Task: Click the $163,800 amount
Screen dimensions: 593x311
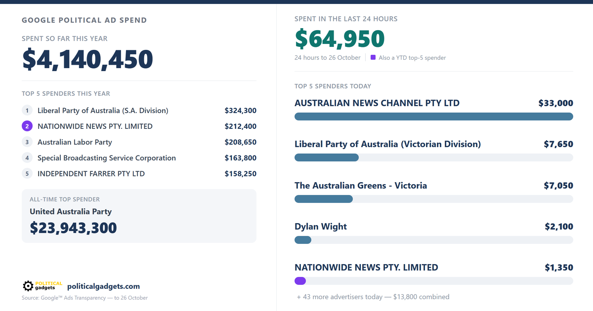Action: coord(241,158)
